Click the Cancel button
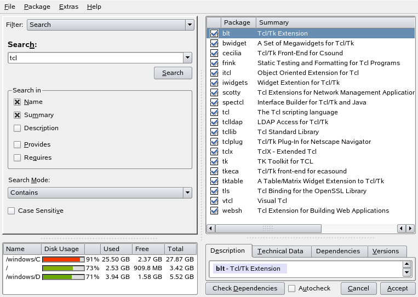Screen dimensions: 418x297 click(358, 288)
